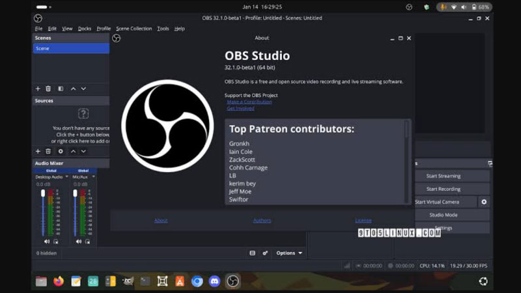This screenshot has width=521, height=293.
Task: Move the scene up with the Scenes up arrow
Action: (73, 89)
